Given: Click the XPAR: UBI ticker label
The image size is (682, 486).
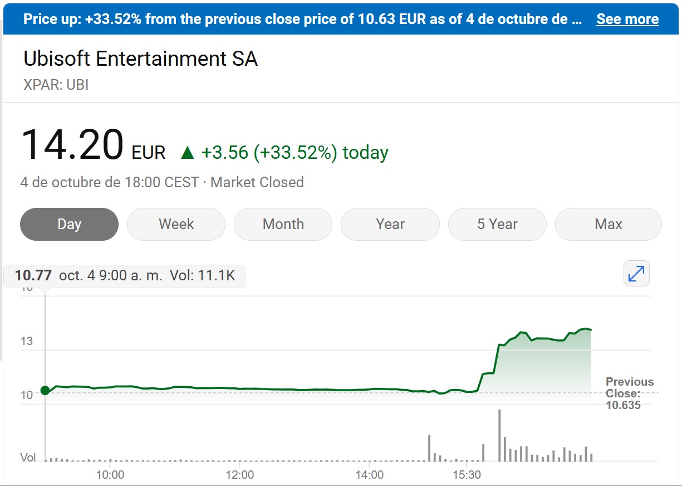Looking at the screenshot, I should pos(56,85).
